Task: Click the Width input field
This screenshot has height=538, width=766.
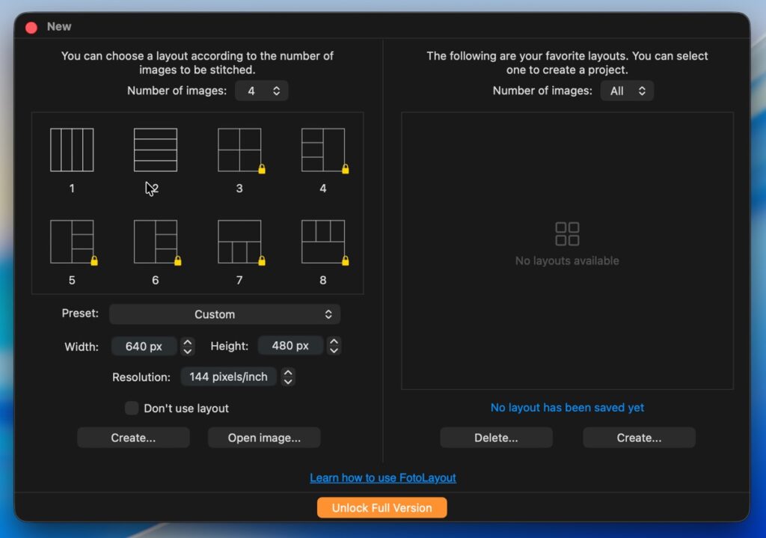Action: [144, 346]
